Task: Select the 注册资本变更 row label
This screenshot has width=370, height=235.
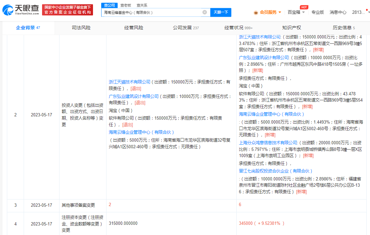Action: (x=82, y=224)
